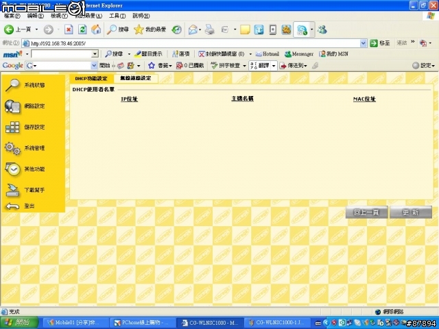Open the Google Settings dropdown
The image size is (439, 329).
tap(424, 66)
